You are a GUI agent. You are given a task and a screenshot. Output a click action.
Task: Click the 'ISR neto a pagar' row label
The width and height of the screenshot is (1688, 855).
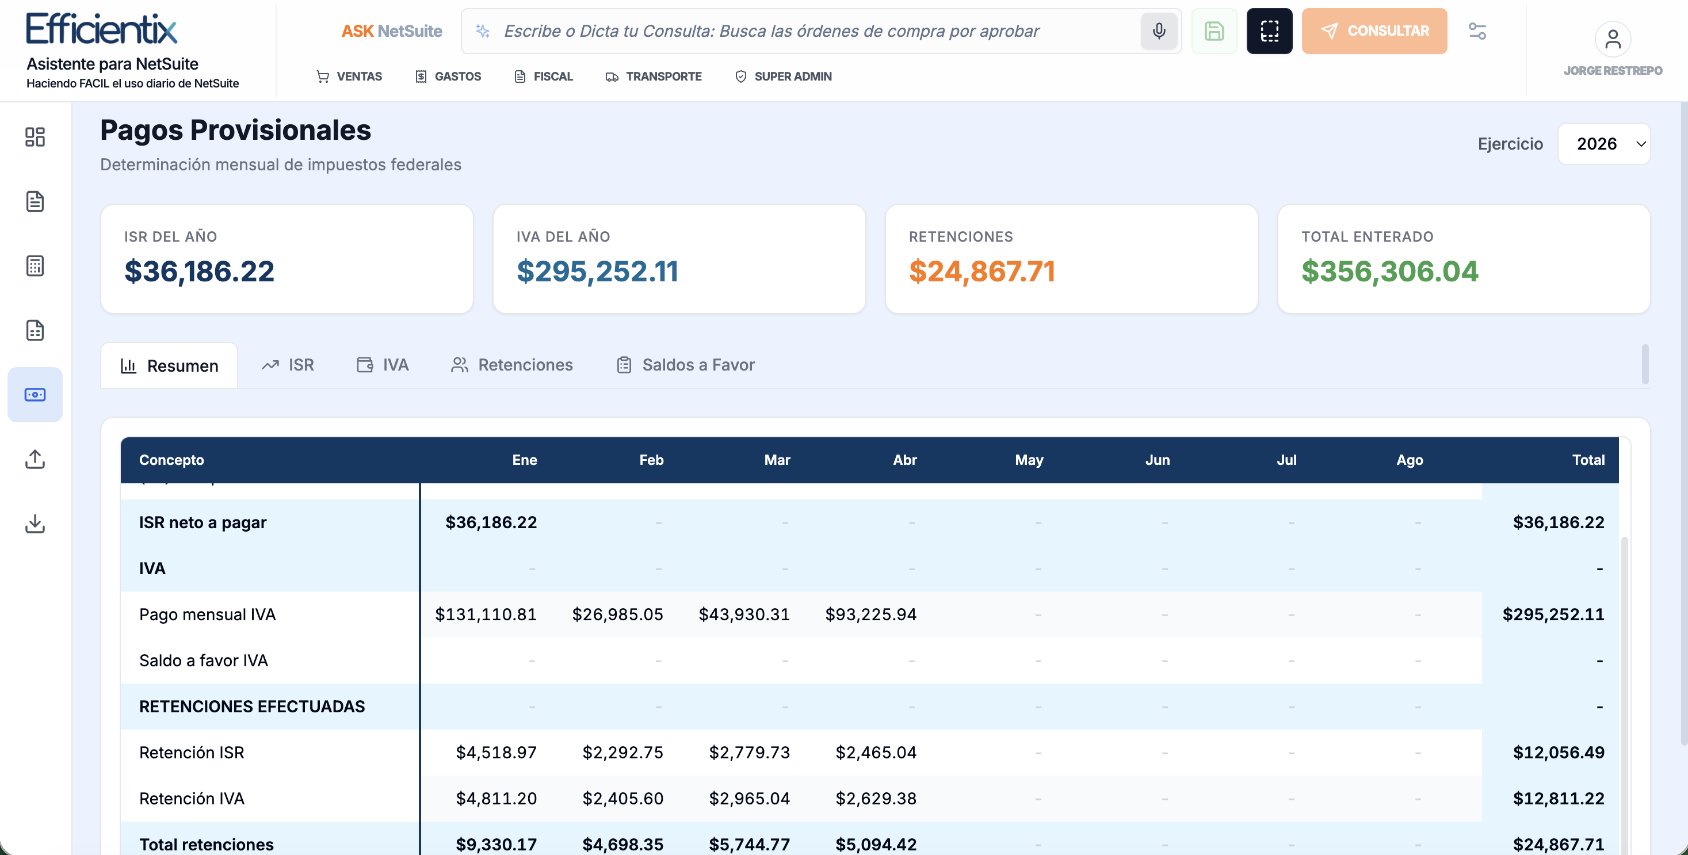[203, 522]
